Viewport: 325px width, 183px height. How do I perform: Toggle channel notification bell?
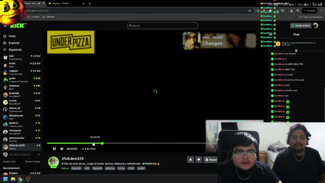click(190, 160)
